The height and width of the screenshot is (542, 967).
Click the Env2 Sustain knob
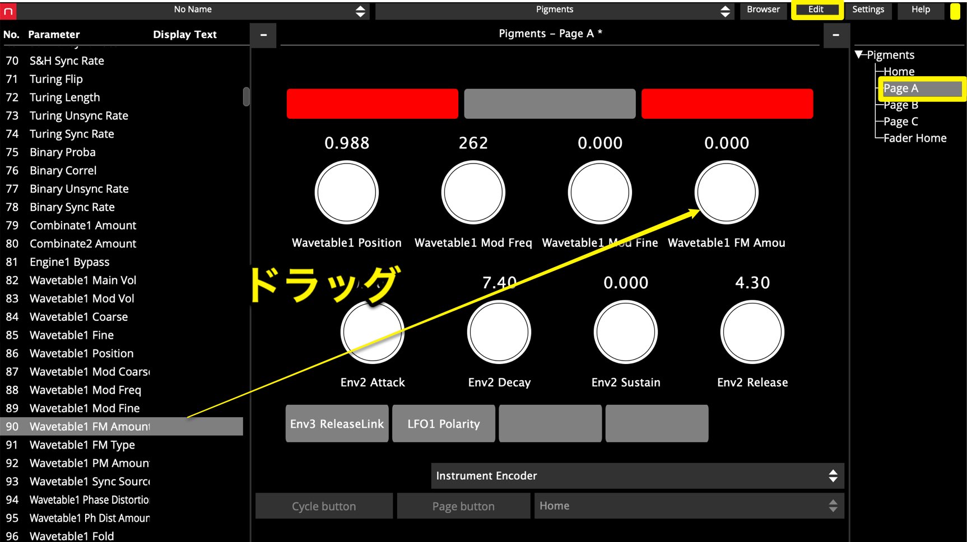point(626,333)
